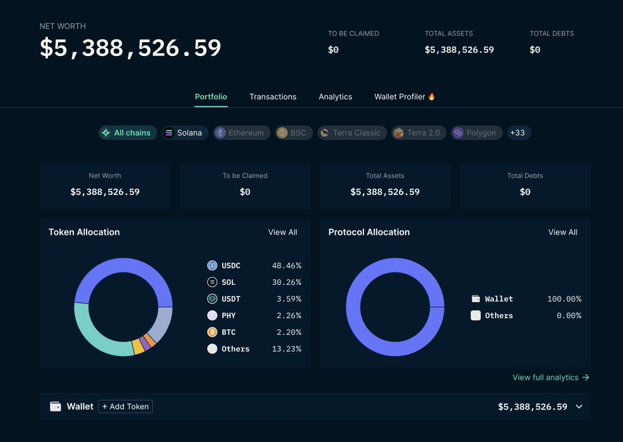Image resolution: width=623 pixels, height=442 pixels.
Task: Filter portfolio by Ethereum chain
Action: (x=242, y=133)
